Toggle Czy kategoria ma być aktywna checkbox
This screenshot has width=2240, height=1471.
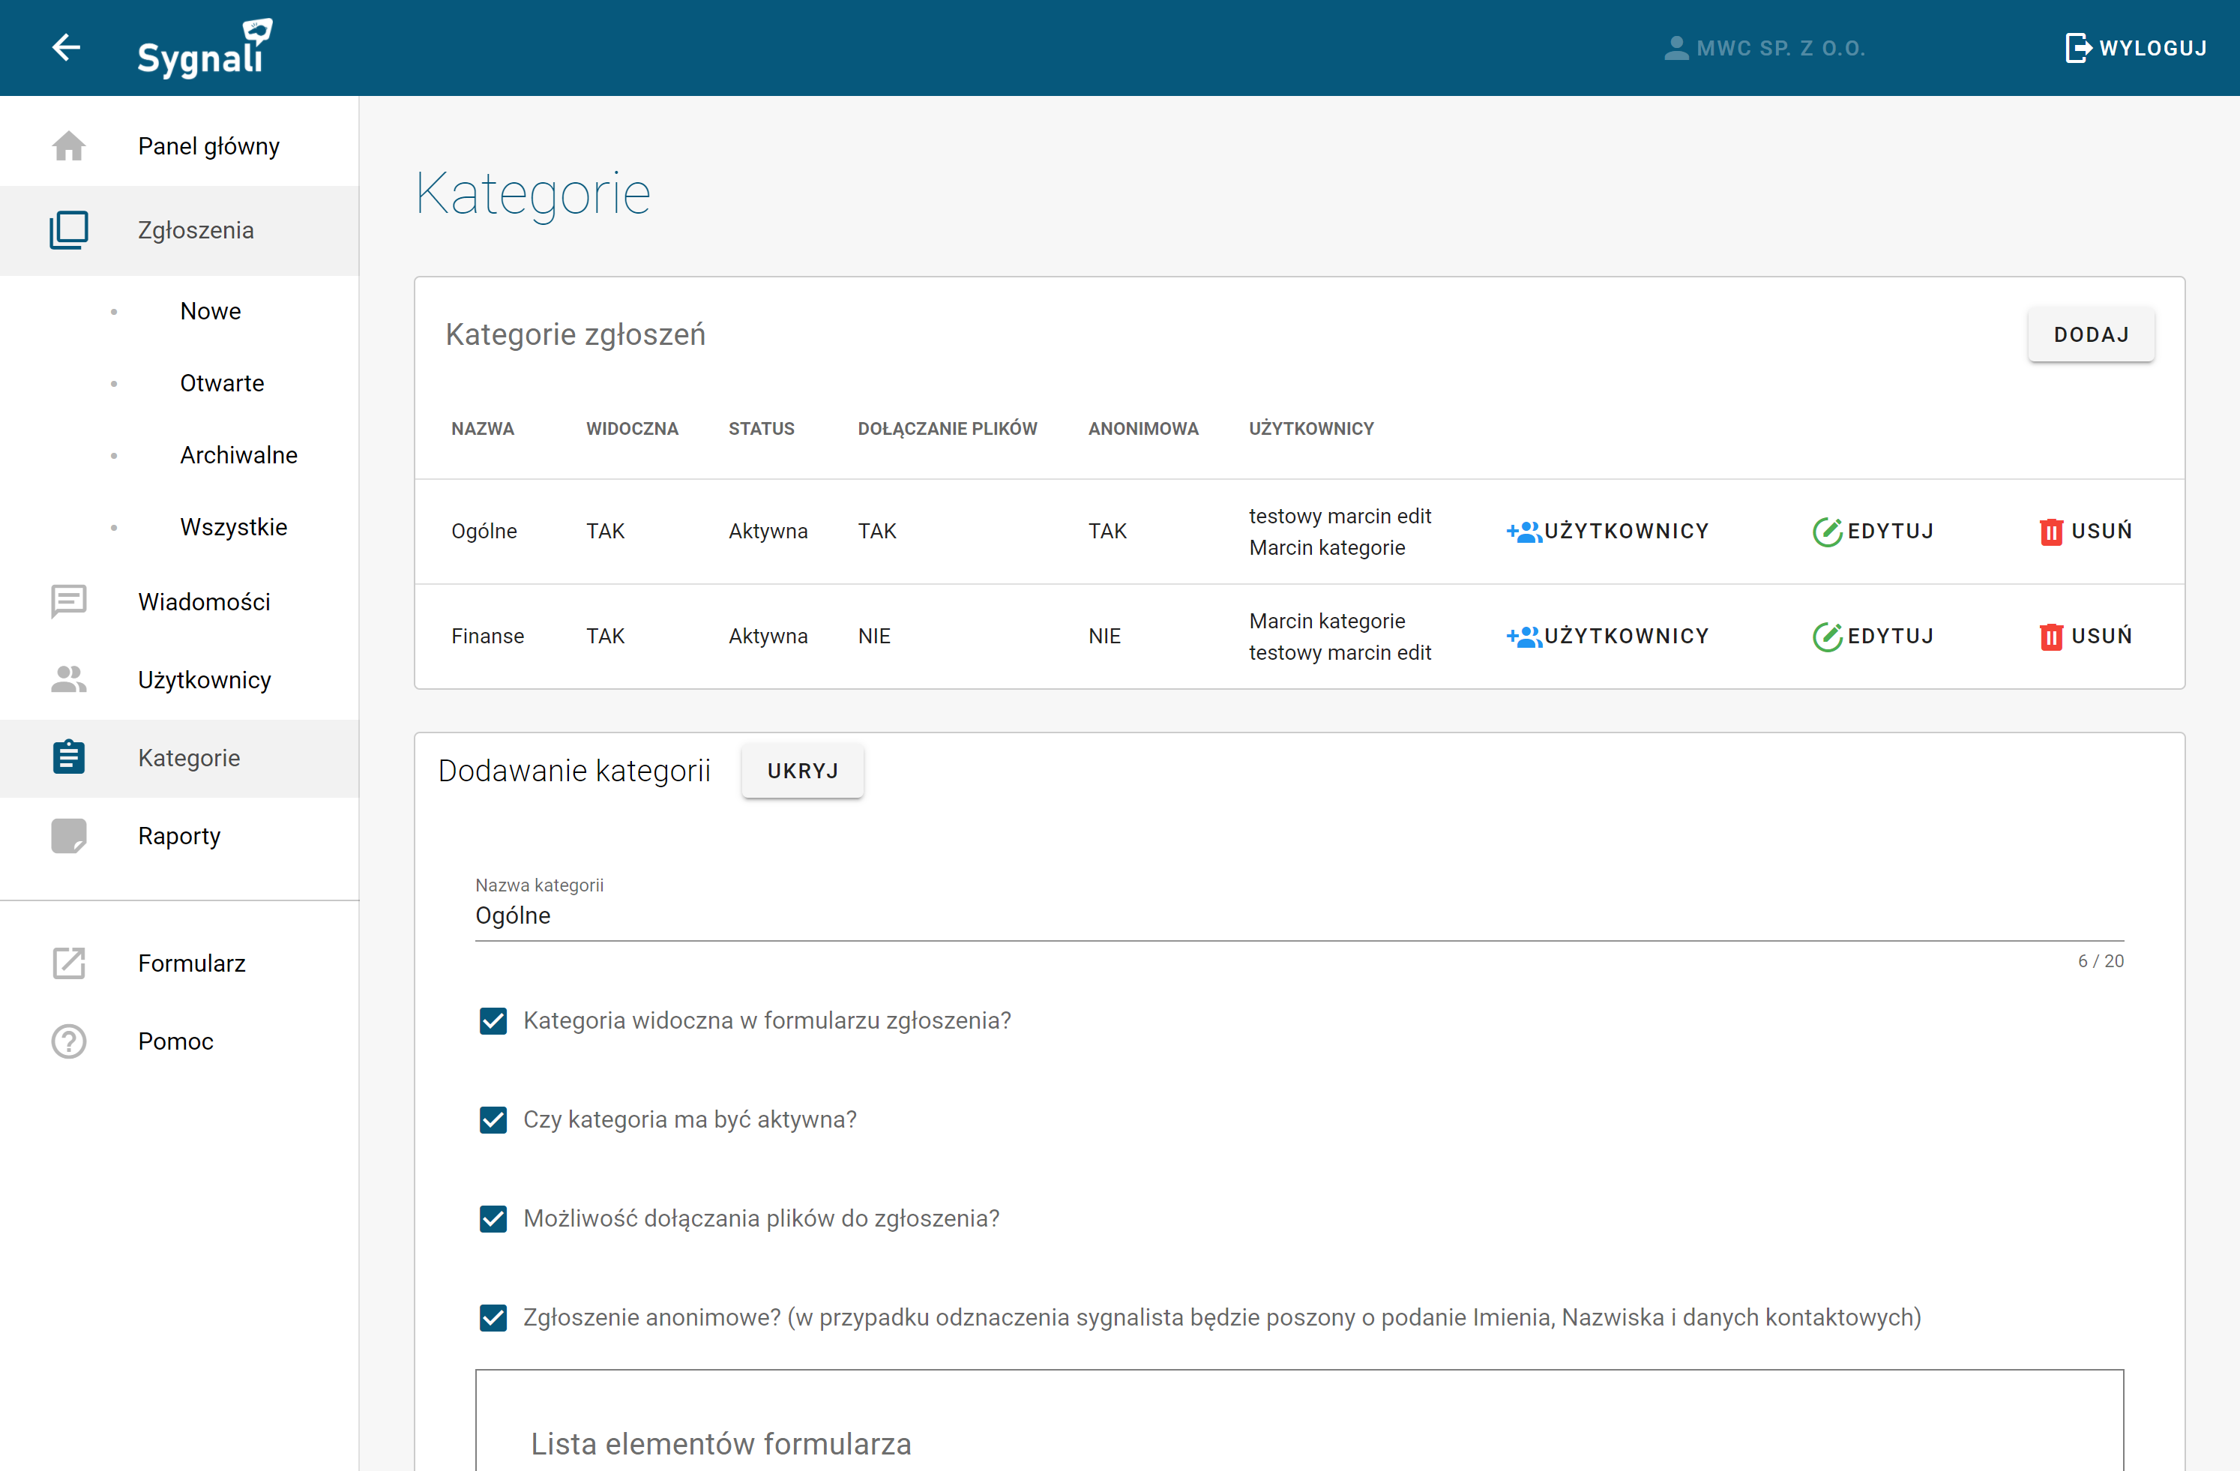[493, 1120]
